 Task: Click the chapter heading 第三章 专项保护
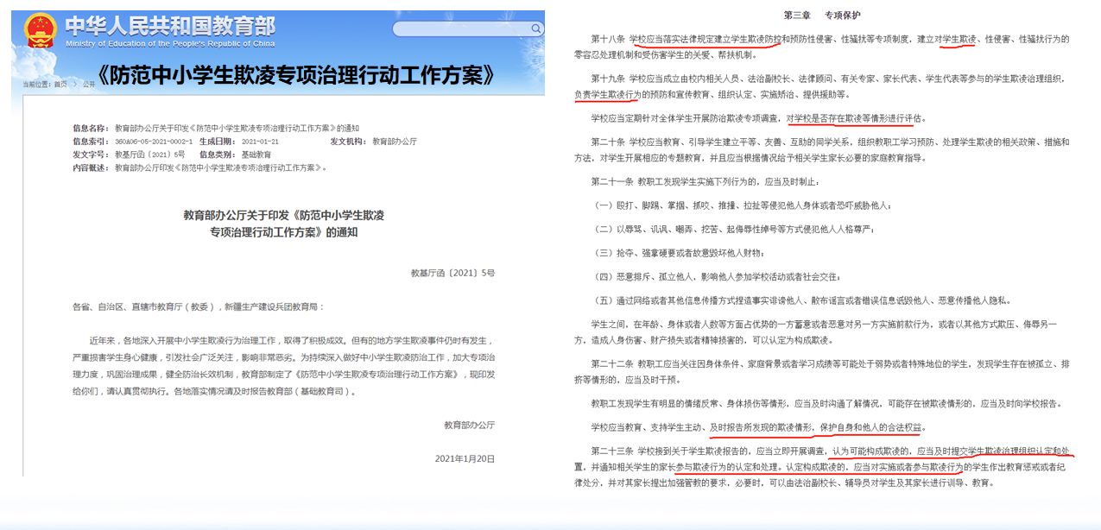click(821, 16)
